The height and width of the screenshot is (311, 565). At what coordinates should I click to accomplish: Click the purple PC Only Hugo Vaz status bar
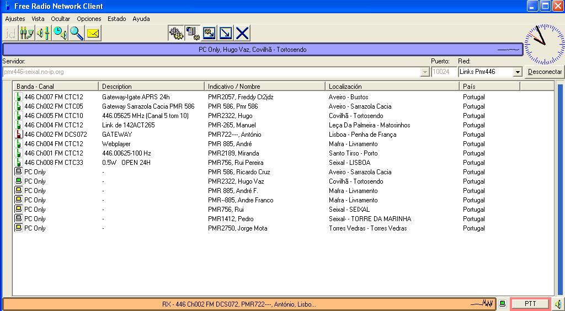[x=262, y=50]
